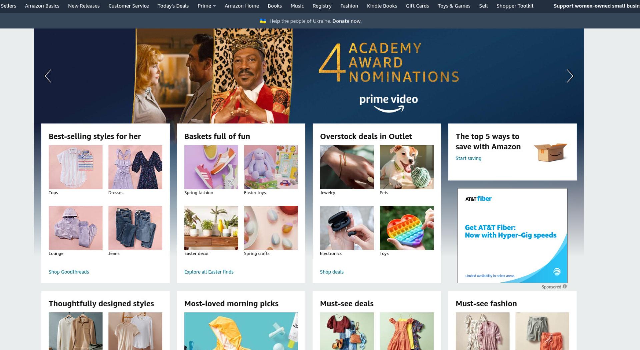Click the prime video logo
640x350 pixels.
[389, 103]
